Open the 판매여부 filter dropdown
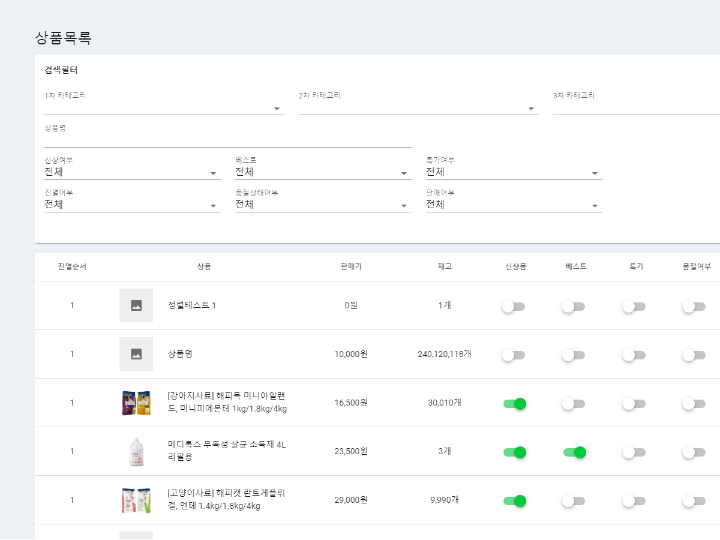 point(514,205)
